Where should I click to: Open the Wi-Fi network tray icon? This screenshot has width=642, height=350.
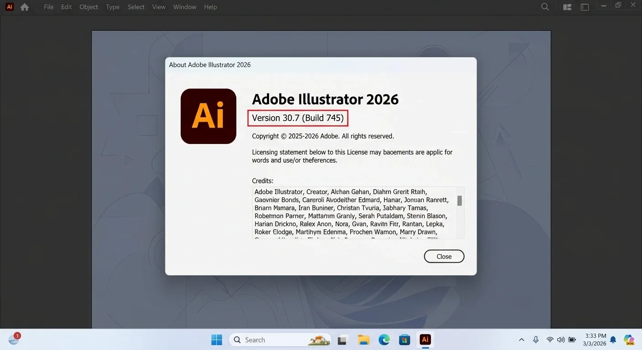[550, 340]
